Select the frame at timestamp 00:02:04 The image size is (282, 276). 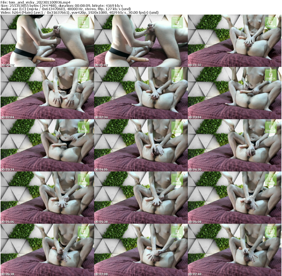tap(47, 93)
